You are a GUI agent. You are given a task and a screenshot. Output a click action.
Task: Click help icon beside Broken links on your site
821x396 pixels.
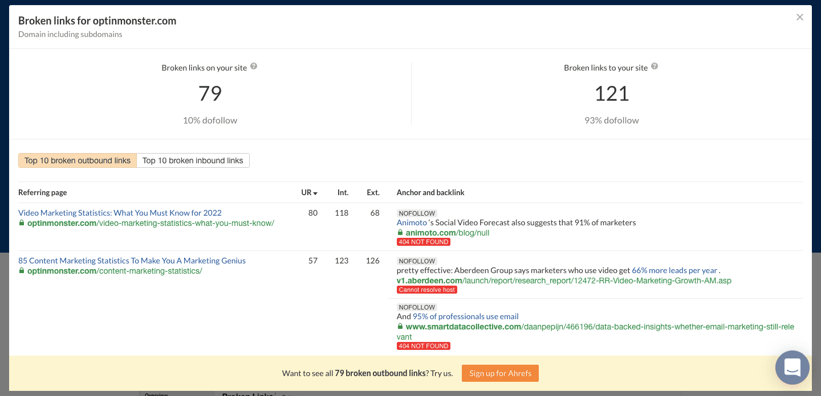254,67
